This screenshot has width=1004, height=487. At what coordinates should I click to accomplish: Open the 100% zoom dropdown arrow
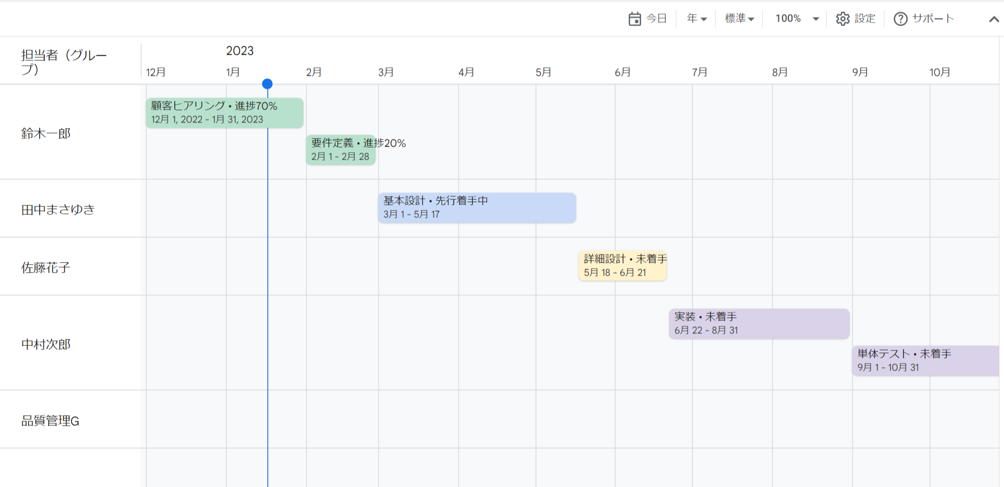point(816,19)
